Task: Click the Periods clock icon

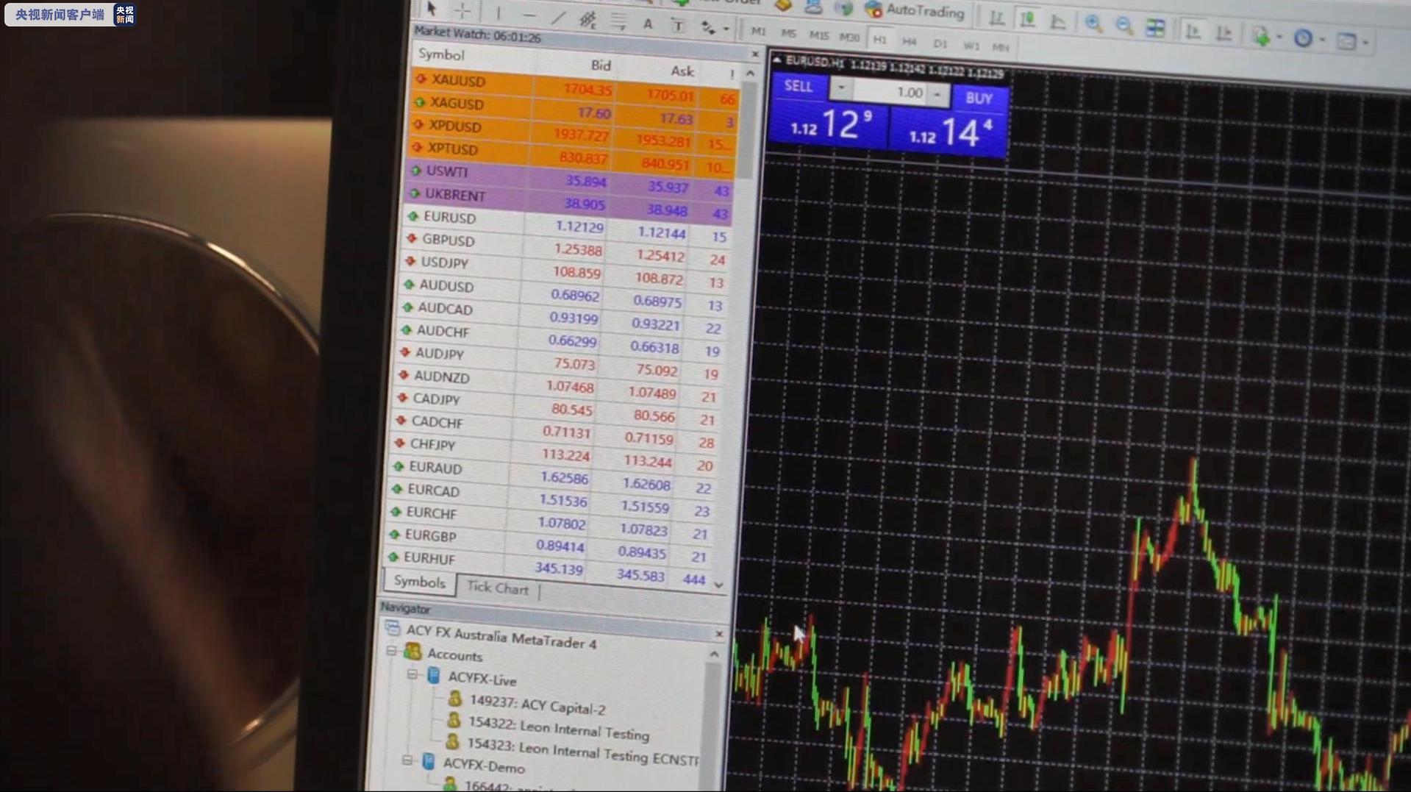Action: point(1303,38)
